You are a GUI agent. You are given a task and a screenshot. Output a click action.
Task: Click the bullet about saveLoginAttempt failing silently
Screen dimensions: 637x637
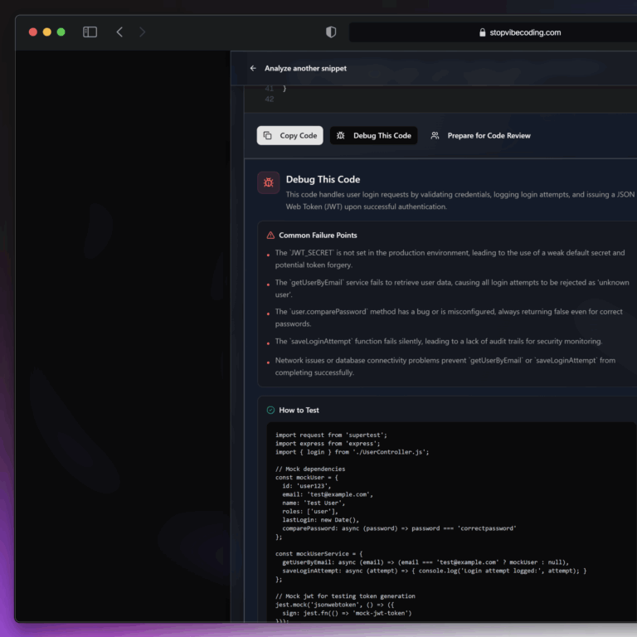click(x=438, y=341)
